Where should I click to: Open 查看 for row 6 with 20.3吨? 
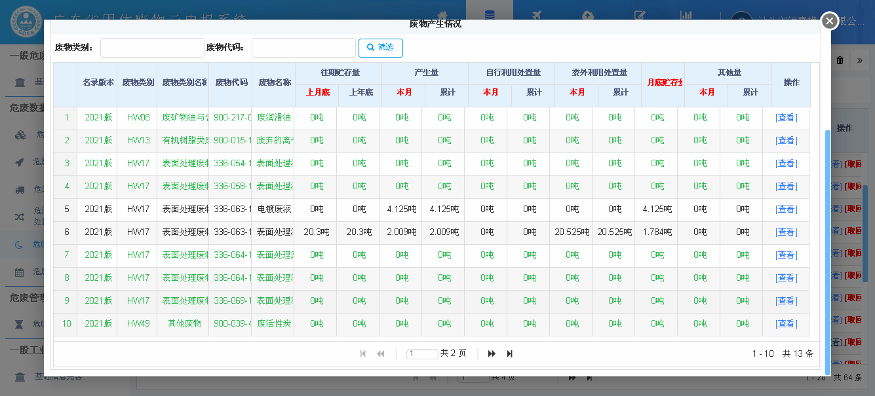click(x=787, y=232)
